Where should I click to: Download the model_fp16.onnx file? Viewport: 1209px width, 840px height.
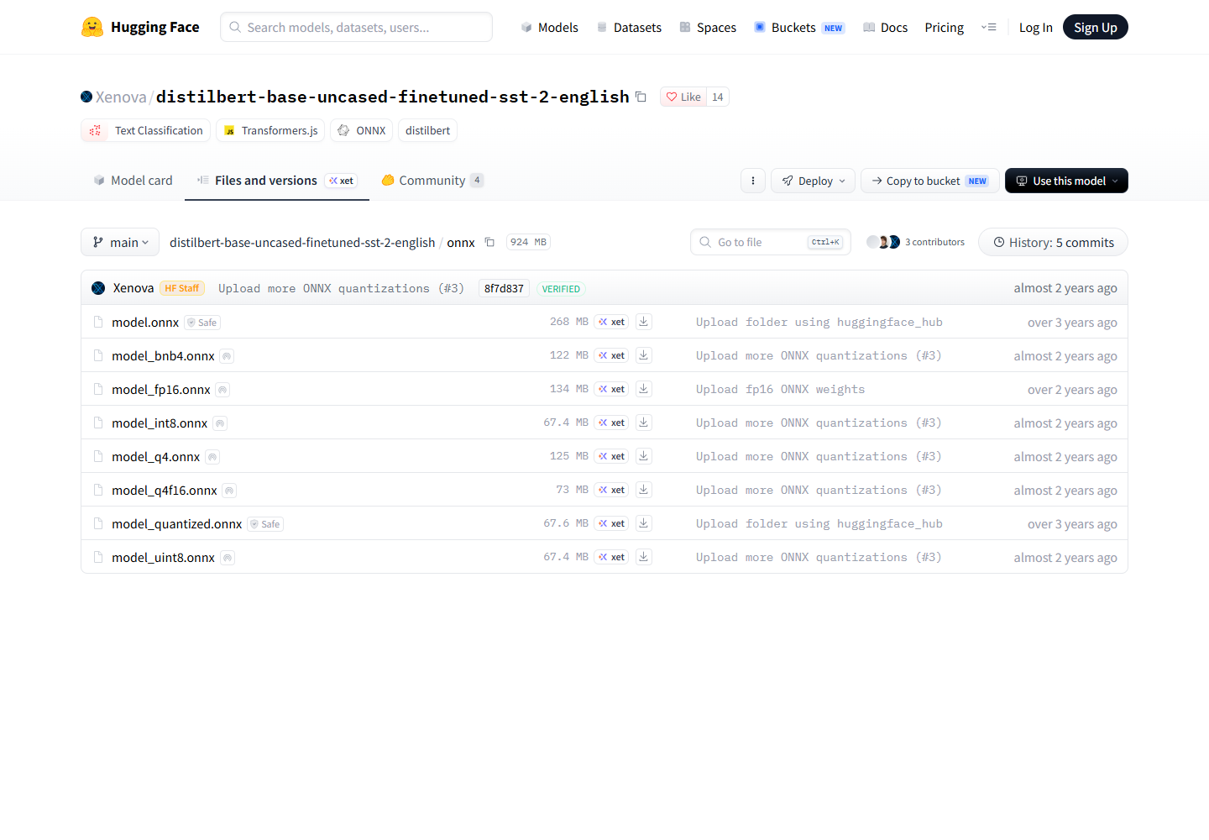pyautogui.click(x=643, y=389)
